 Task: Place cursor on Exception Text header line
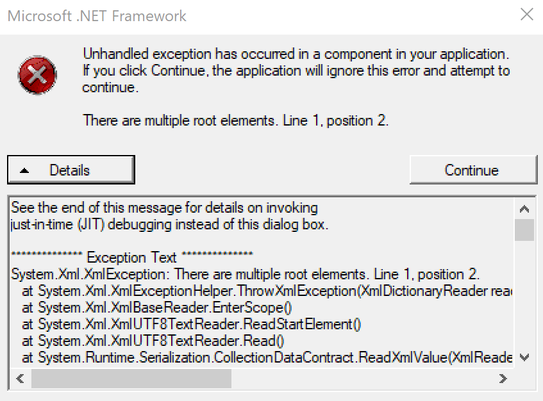click(x=132, y=257)
